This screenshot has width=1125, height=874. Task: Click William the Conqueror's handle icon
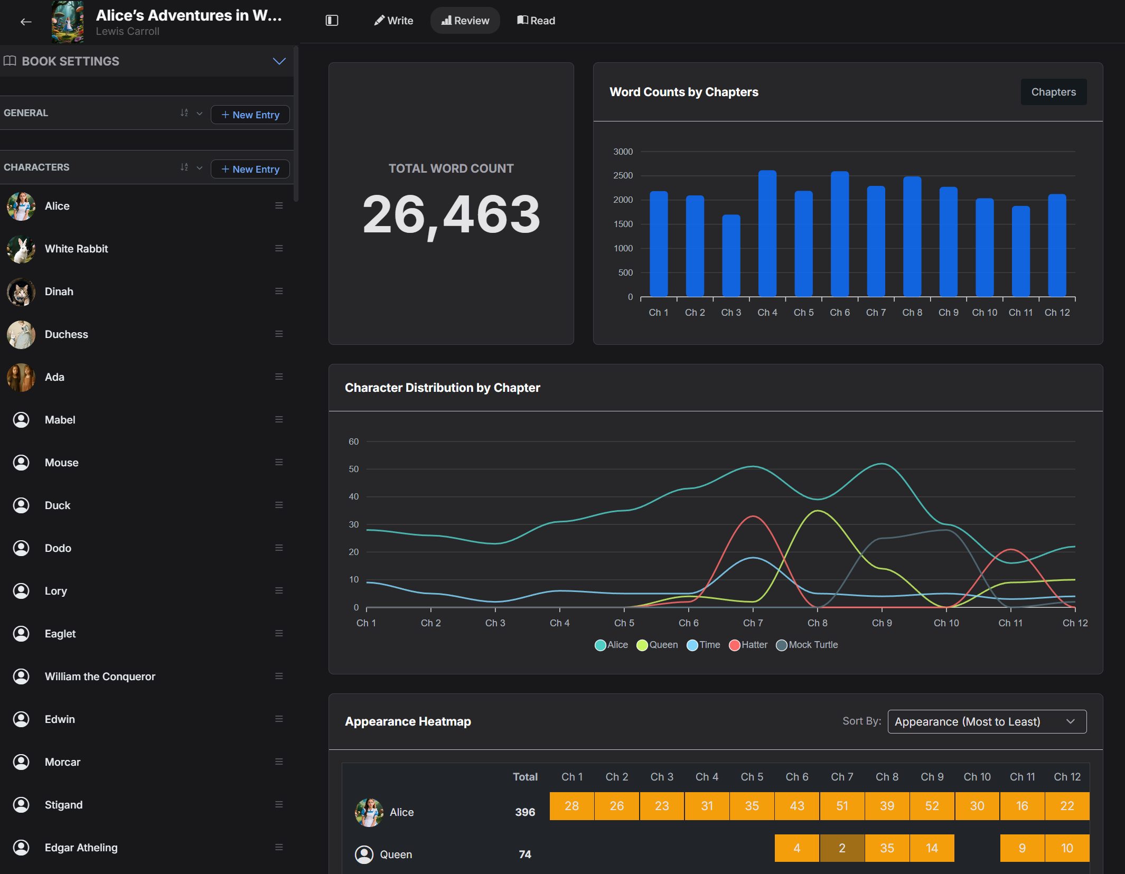279,676
